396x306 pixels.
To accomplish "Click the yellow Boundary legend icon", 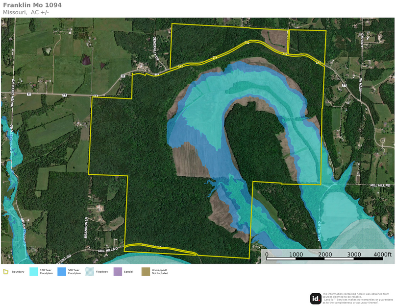I will [7, 272].
